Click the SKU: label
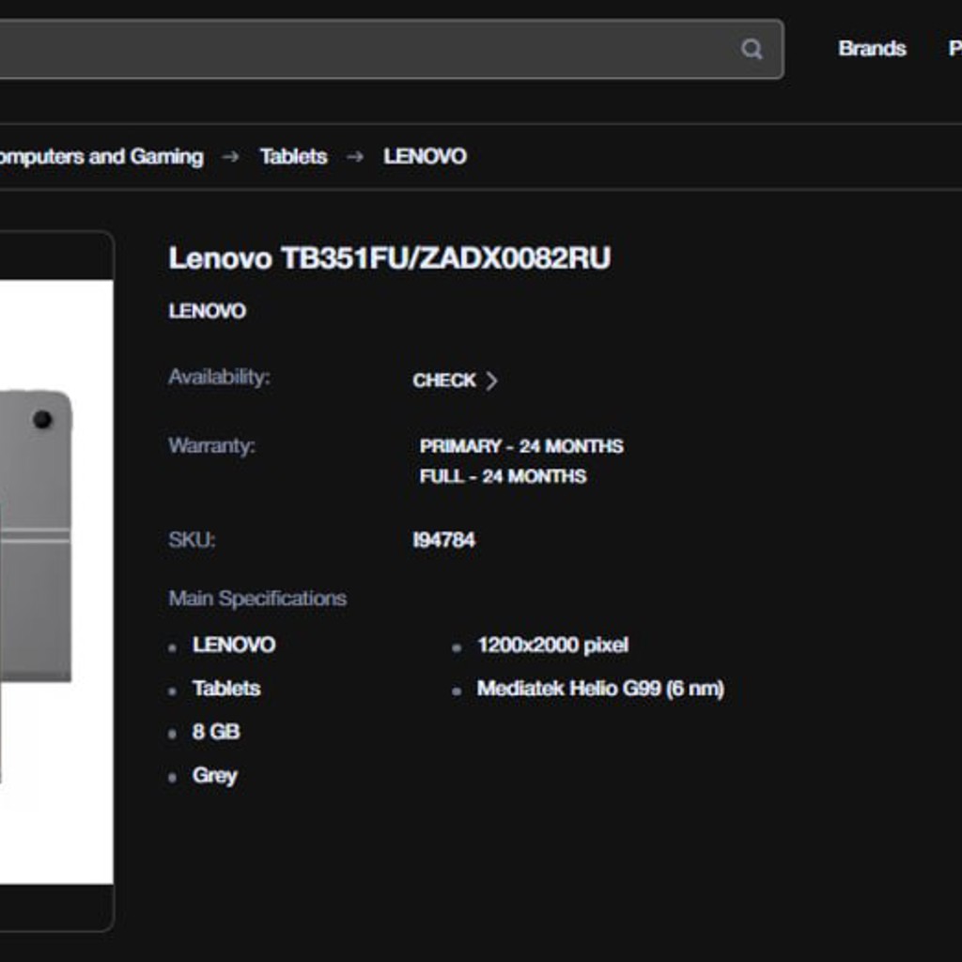The height and width of the screenshot is (962, 962). click(x=192, y=540)
